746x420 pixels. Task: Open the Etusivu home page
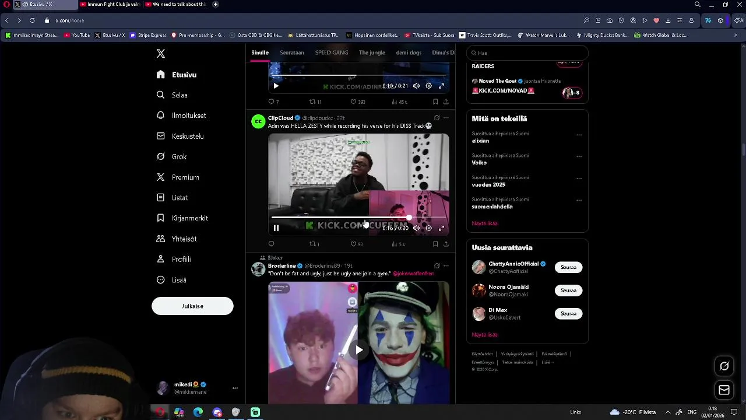pos(177,75)
